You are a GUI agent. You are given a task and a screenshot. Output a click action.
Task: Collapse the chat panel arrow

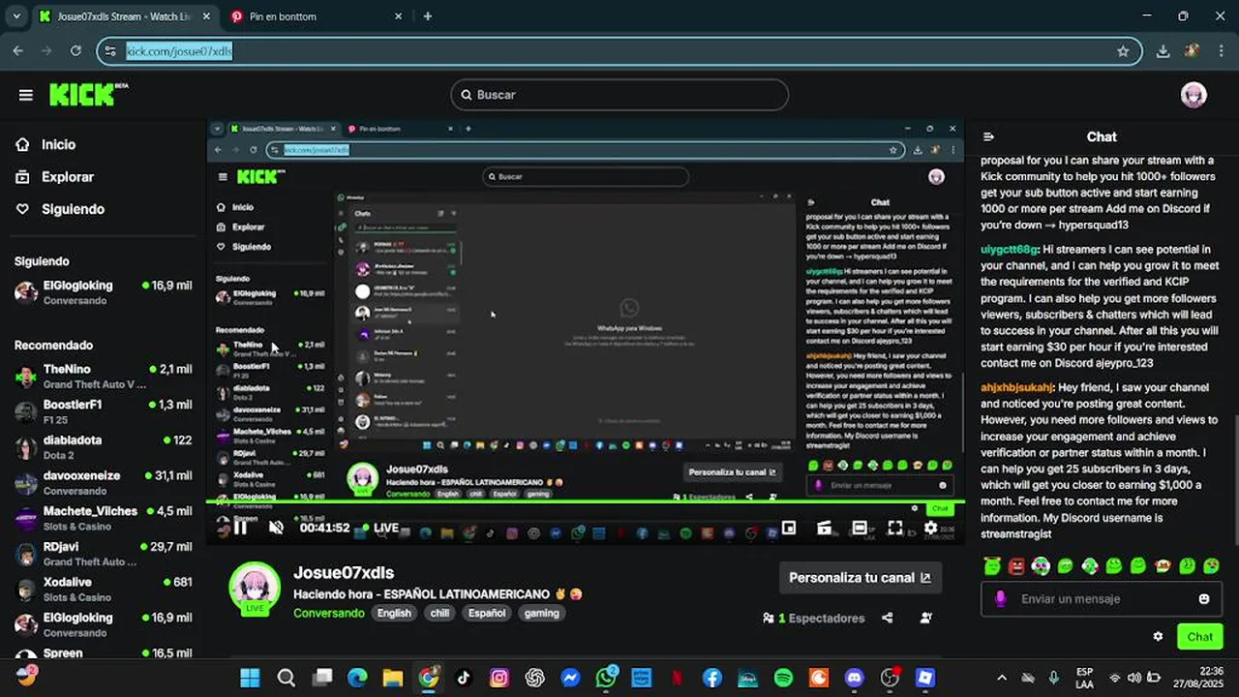coord(987,137)
